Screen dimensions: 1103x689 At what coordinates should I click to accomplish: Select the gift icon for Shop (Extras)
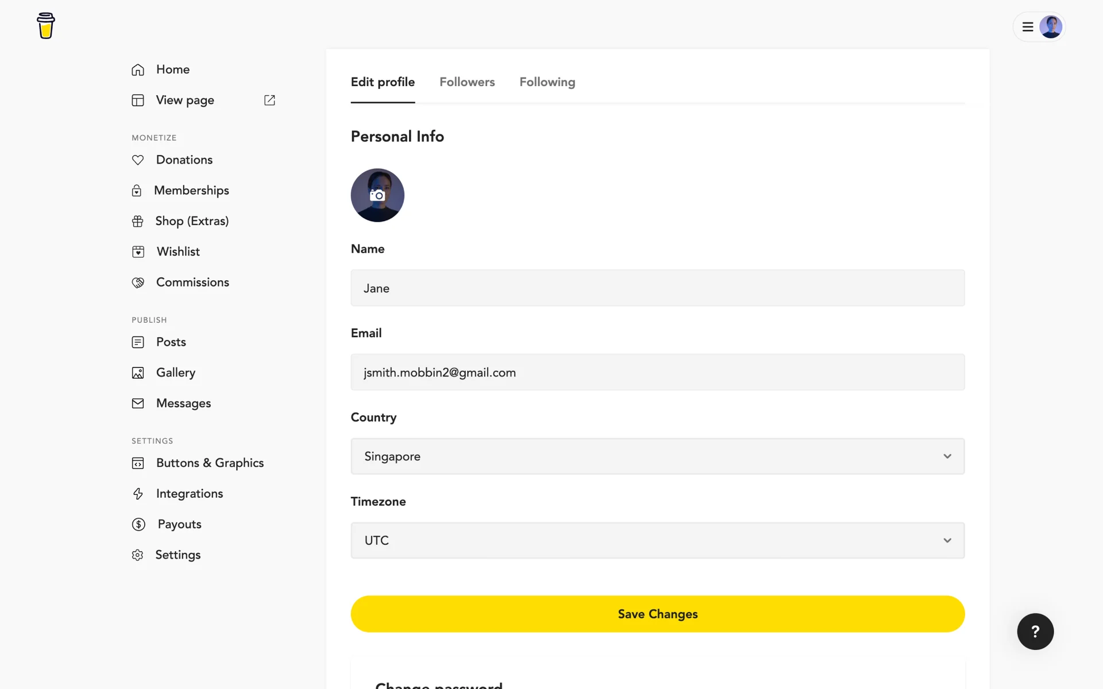pos(138,221)
